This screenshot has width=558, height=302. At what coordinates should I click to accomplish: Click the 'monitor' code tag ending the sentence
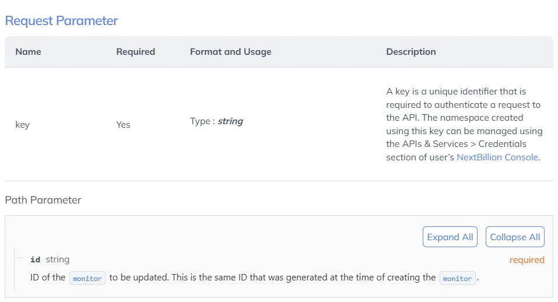click(457, 278)
